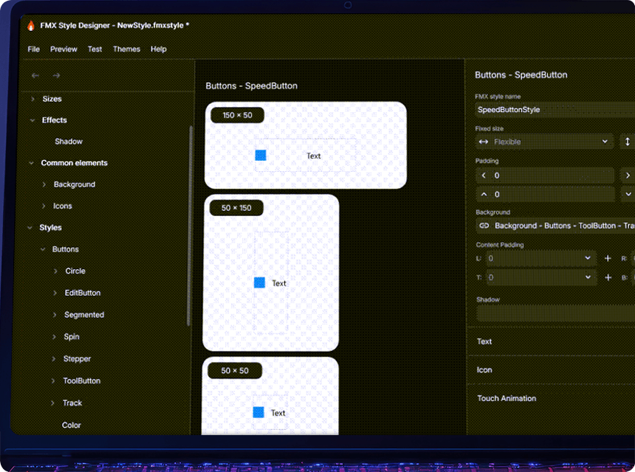
Task: Click the flame app logo icon
Action: click(31, 25)
